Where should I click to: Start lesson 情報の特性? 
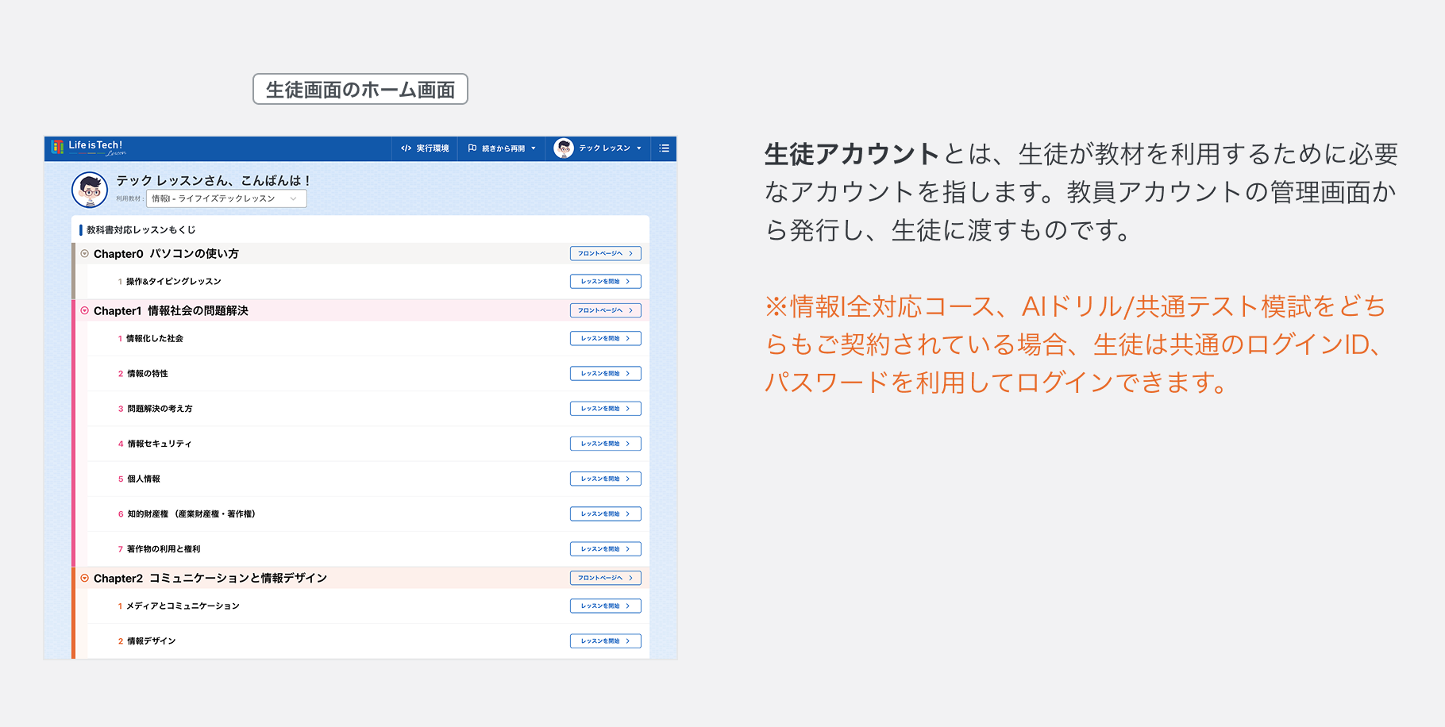tap(605, 374)
